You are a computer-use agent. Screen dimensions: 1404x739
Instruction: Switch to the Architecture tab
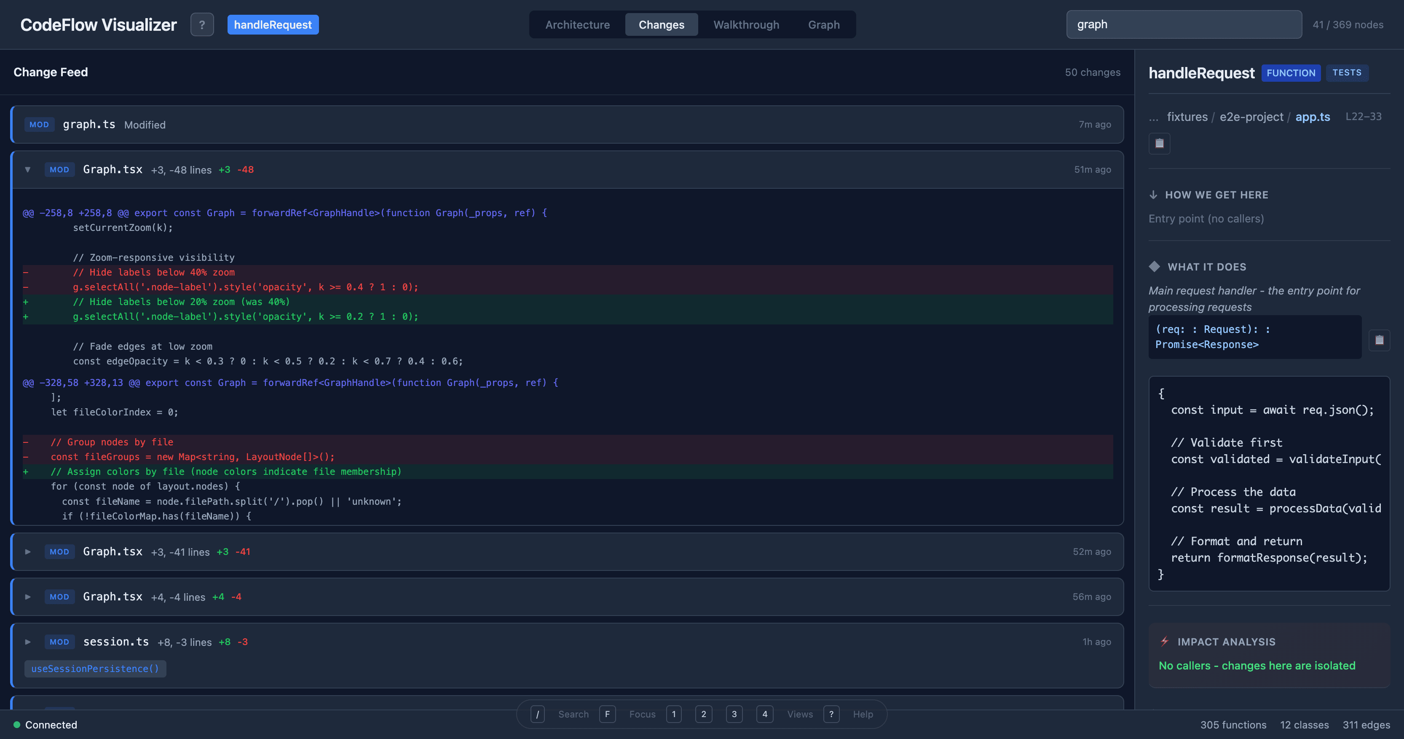pyautogui.click(x=578, y=24)
